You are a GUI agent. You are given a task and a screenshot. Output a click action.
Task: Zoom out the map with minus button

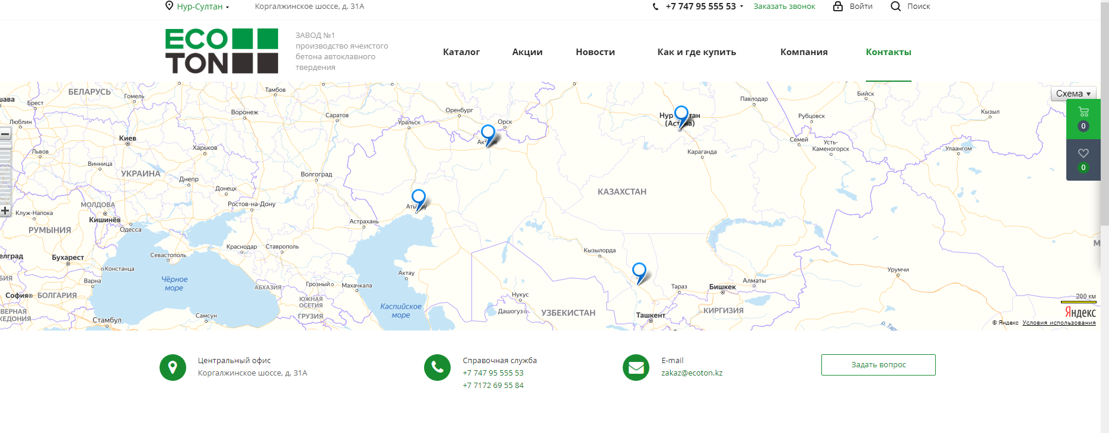5,134
